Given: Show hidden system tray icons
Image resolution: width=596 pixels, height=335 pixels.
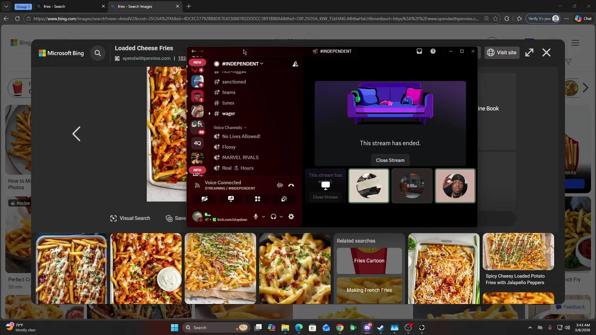Looking at the screenshot, I should (530, 328).
